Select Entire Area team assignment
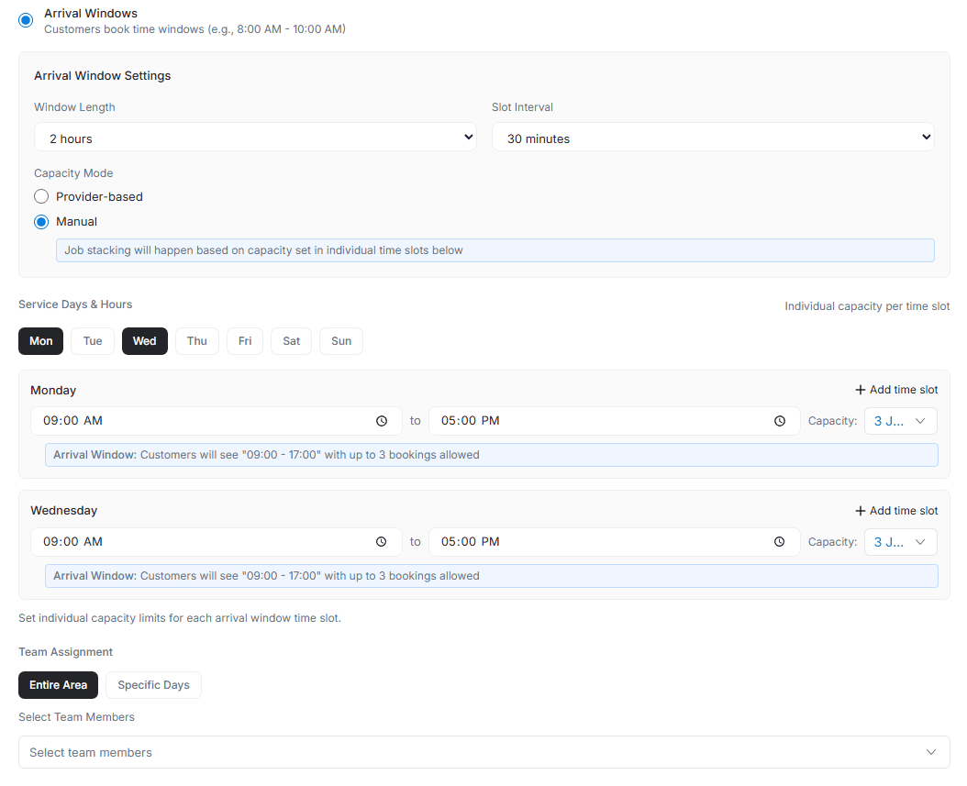Screen dimensions: 967x786 pyautogui.click(x=58, y=685)
